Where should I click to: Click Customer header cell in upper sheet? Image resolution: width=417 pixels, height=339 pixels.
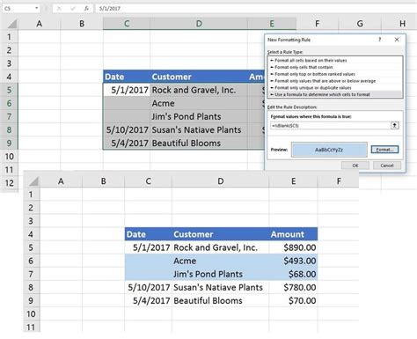coord(199,77)
